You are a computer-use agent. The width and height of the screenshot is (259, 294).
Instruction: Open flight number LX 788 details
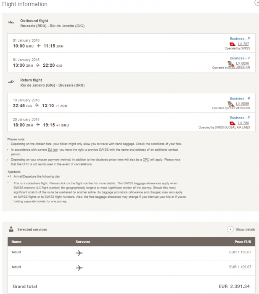pyautogui.click(x=243, y=123)
